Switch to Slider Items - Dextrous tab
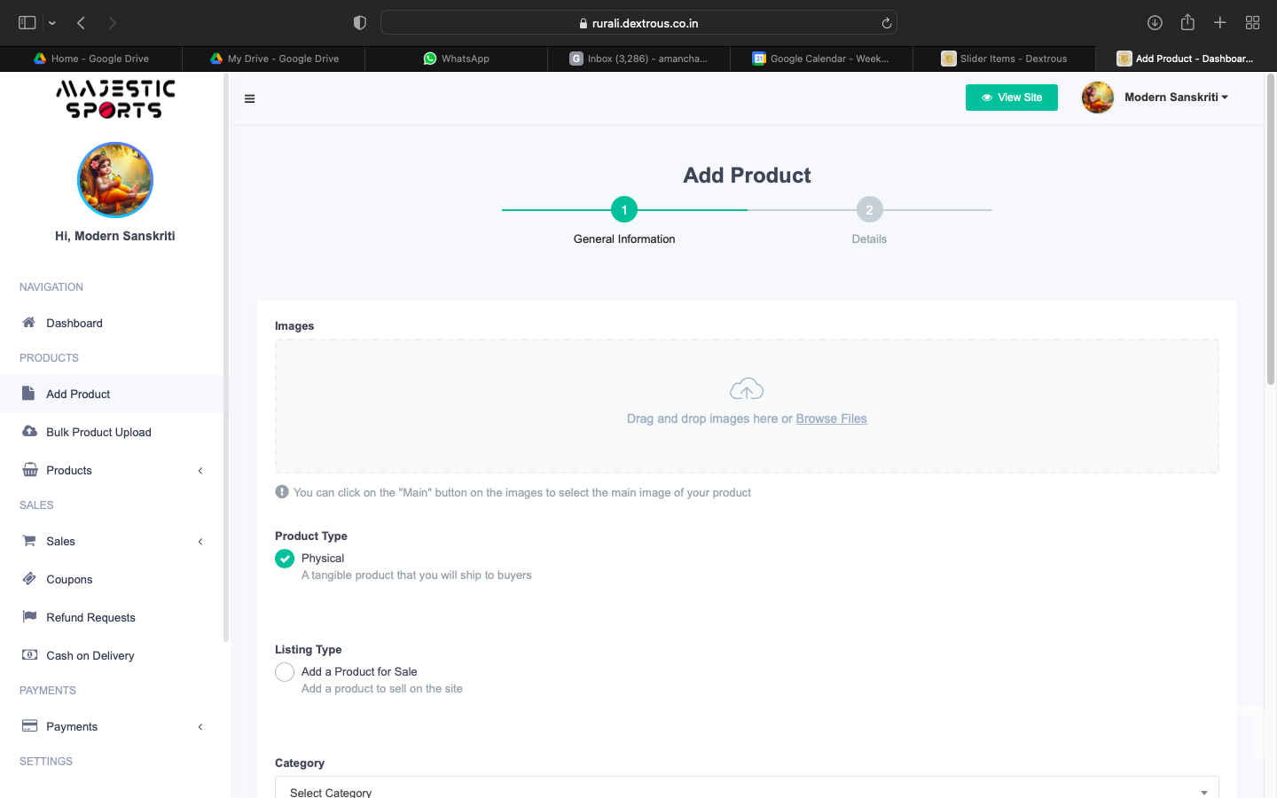 1003,59
